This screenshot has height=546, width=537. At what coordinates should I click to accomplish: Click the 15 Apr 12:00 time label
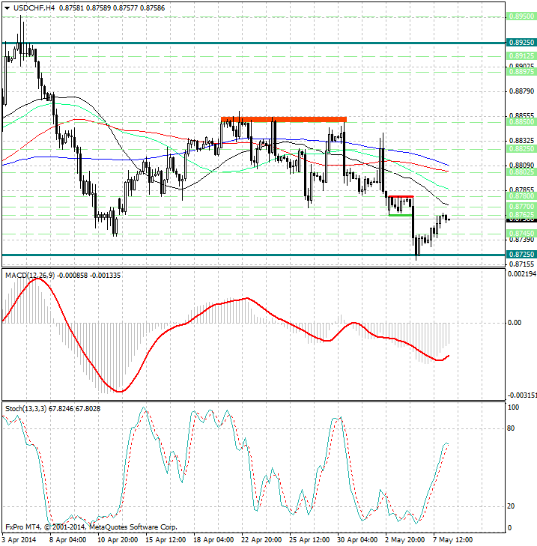(165, 540)
